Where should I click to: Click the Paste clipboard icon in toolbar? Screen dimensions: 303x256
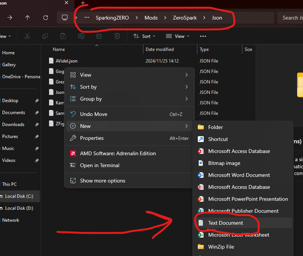click(x=63, y=36)
